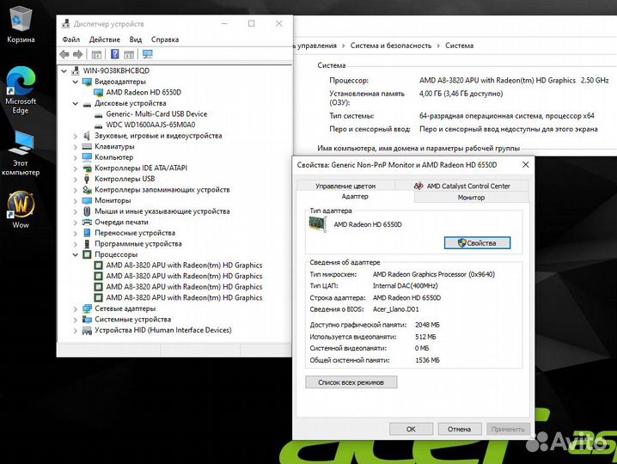Switch to the Монитор tab
This screenshot has width=617, height=464.
(471, 197)
